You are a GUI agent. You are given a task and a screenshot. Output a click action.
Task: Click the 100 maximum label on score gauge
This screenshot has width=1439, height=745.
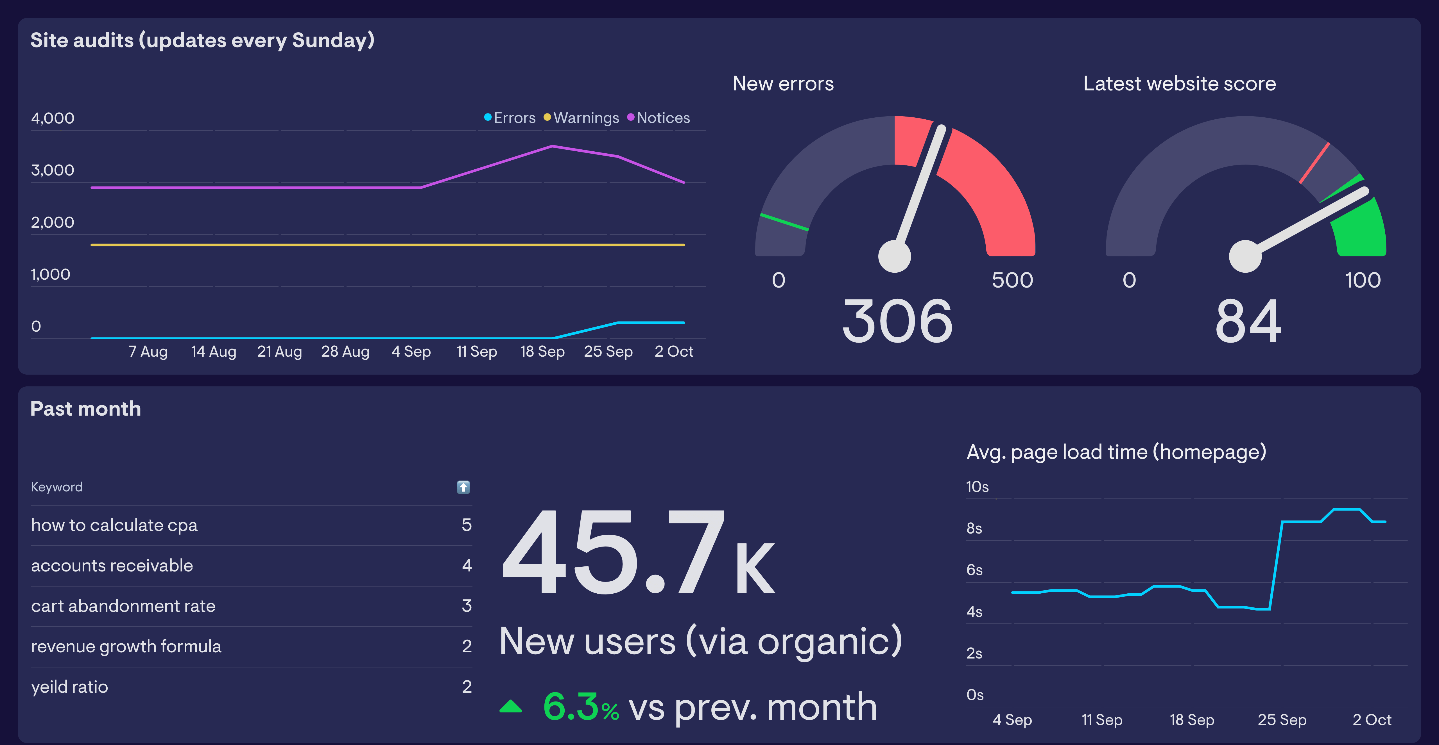pyautogui.click(x=1363, y=280)
